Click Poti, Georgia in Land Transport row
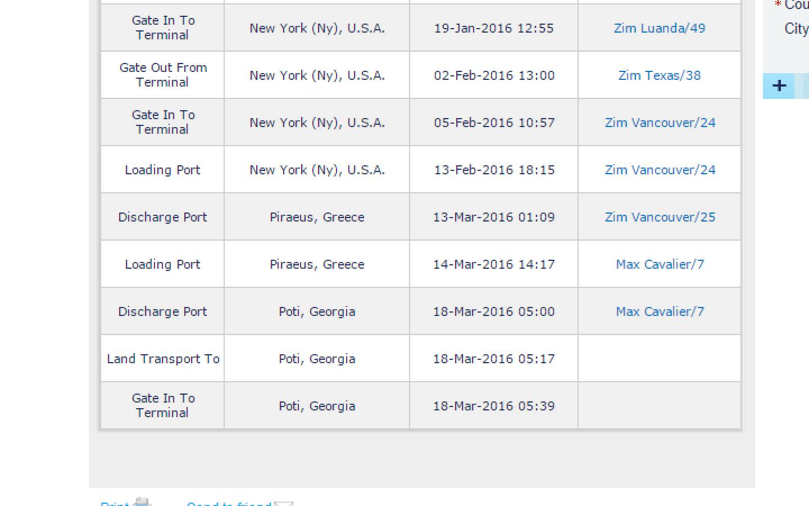The image size is (809, 506). coord(317,359)
